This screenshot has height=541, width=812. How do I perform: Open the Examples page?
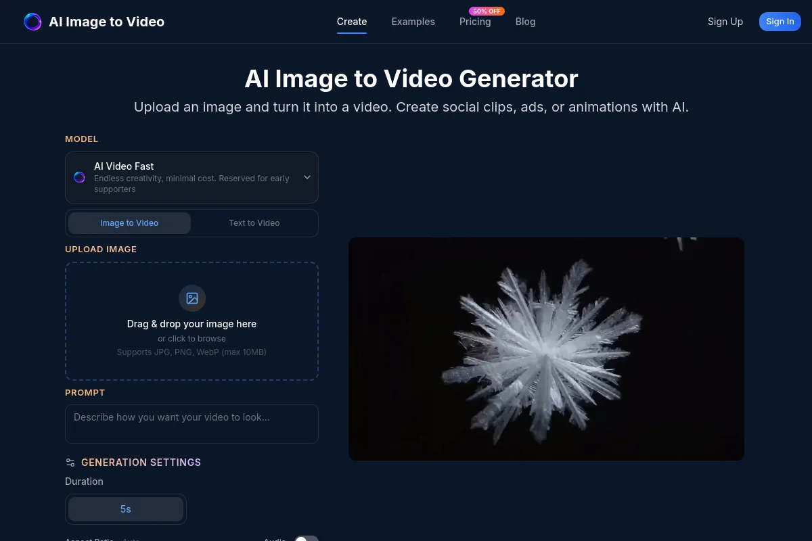pyautogui.click(x=413, y=22)
